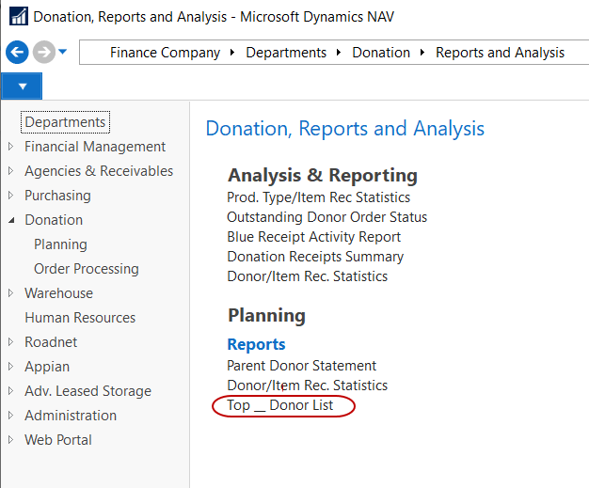Open the Donation Receipts Summary report
The image size is (589, 488).
pyautogui.click(x=315, y=257)
